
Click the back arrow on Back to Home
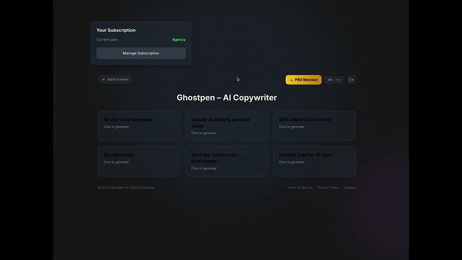pyautogui.click(x=104, y=79)
